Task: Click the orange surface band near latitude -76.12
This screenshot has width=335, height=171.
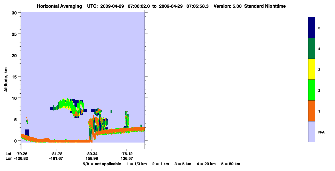Action: [x=126, y=130]
